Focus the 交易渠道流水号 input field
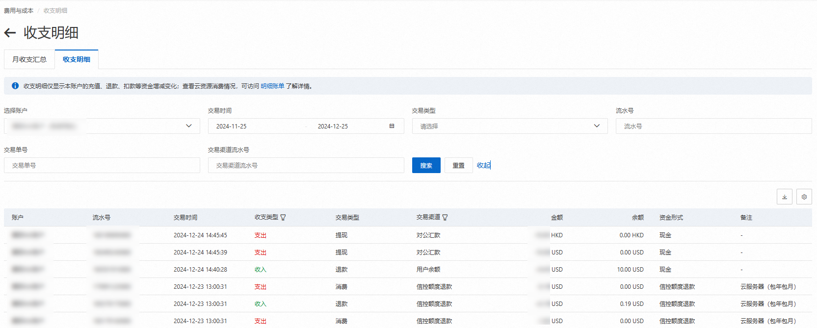Screen dimensions: 817x328 tap(306, 165)
